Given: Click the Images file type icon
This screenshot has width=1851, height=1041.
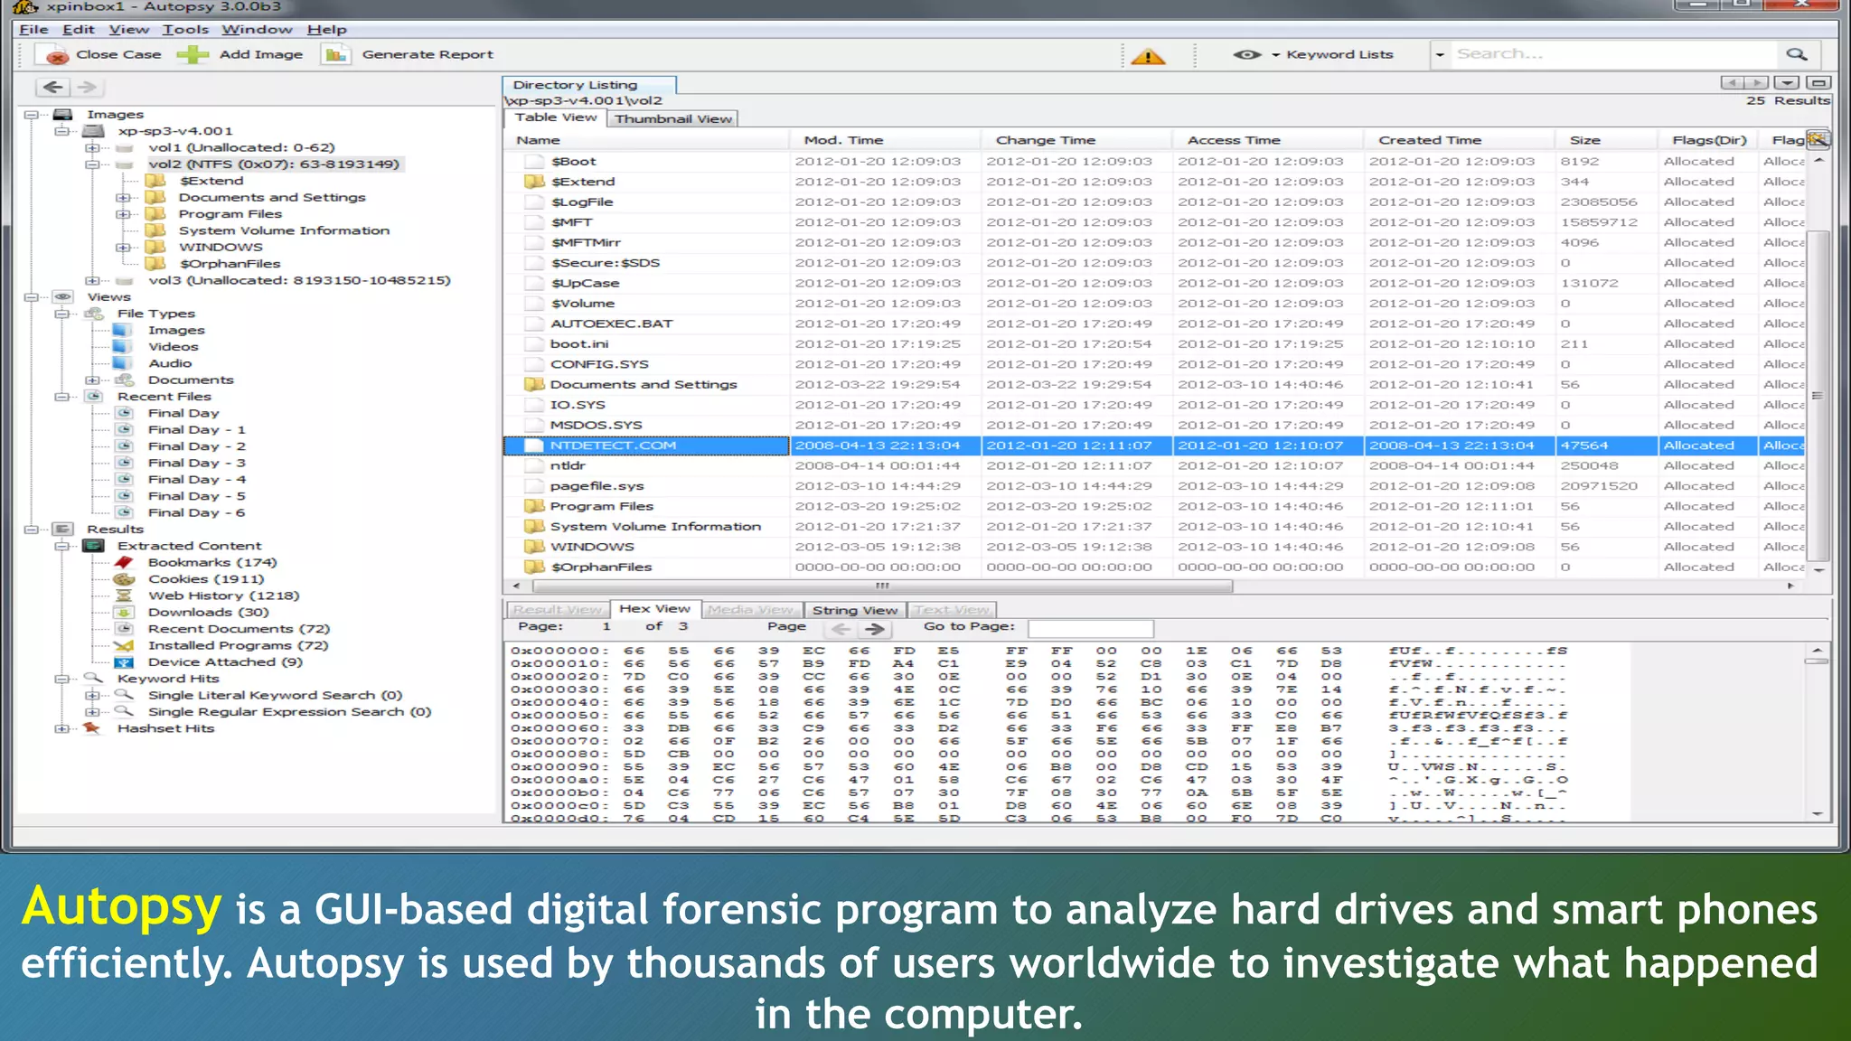Looking at the screenshot, I should [122, 330].
